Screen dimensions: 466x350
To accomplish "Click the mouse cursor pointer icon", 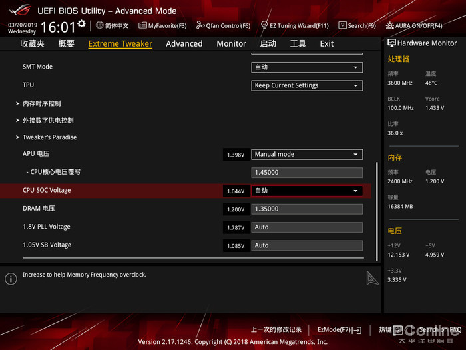I will [372, 278].
